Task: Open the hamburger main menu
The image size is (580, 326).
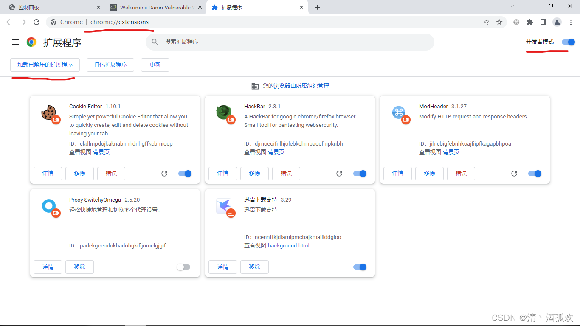Action: click(16, 42)
